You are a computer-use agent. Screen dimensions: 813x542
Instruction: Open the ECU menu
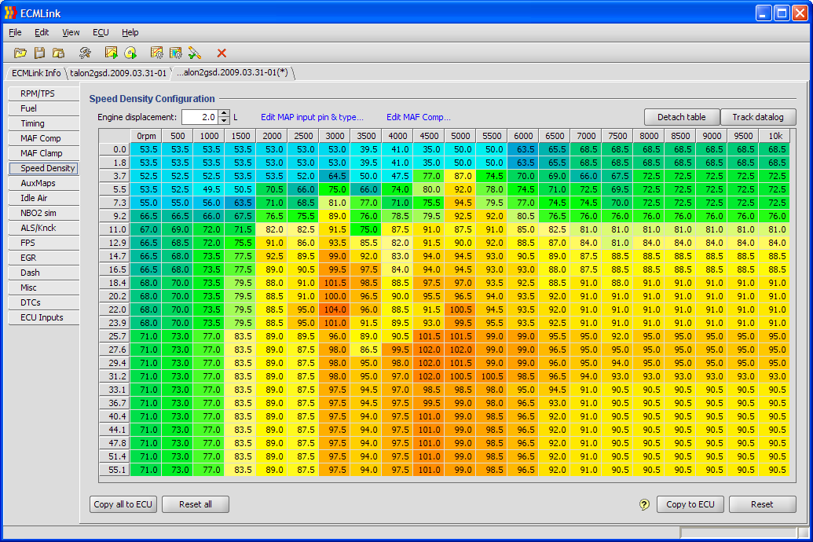click(x=101, y=32)
